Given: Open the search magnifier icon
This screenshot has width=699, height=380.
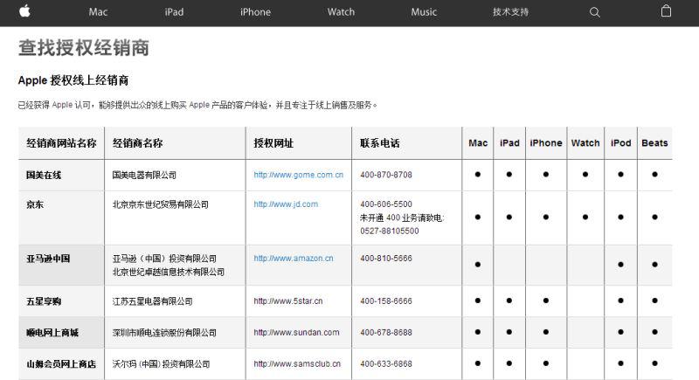Looking at the screenshot, I should click(595, 12).
